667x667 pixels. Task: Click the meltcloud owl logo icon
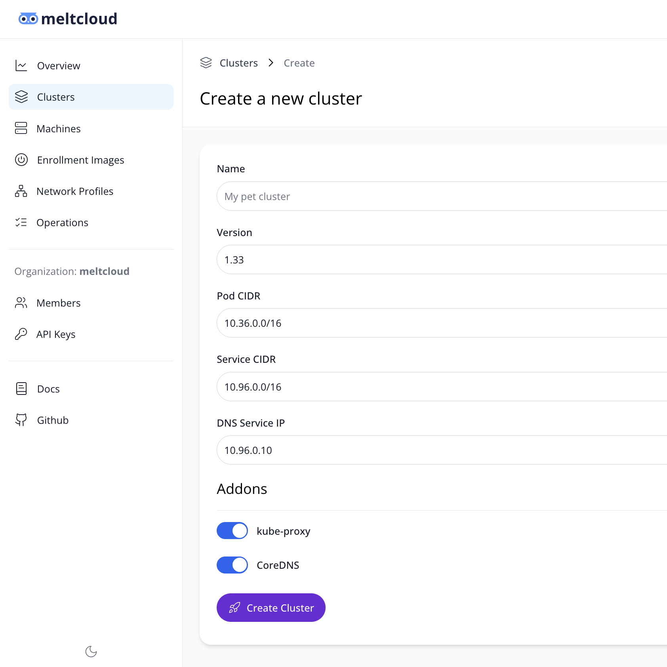pyautogui.click(x=28, y=19)
